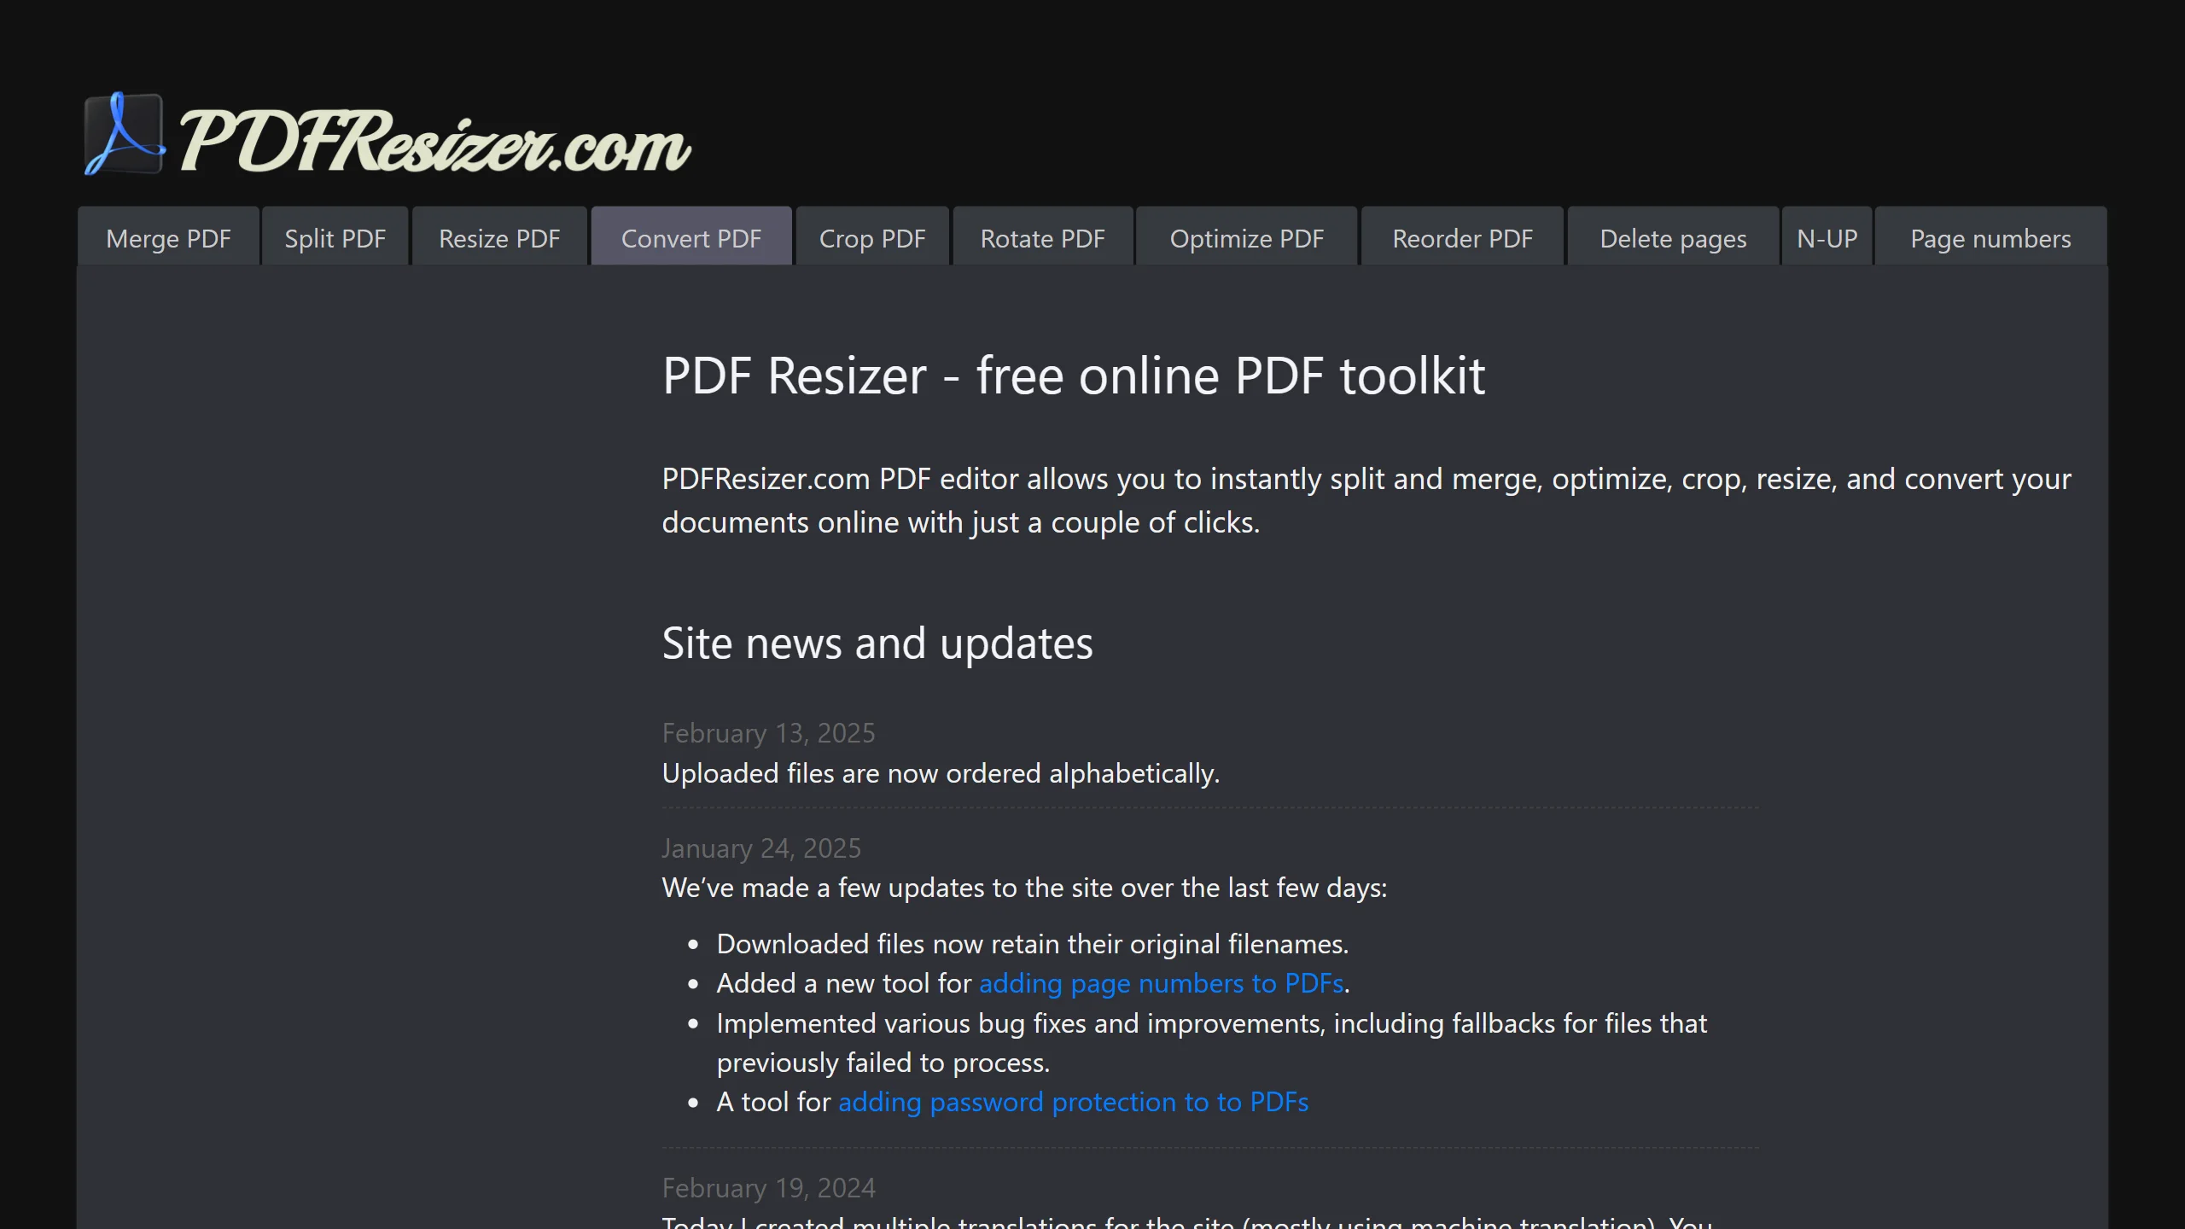This screenshot has height=1229, width=2185.
Task: Go to the Page numbers tab
Action: tap(1990, 239)
